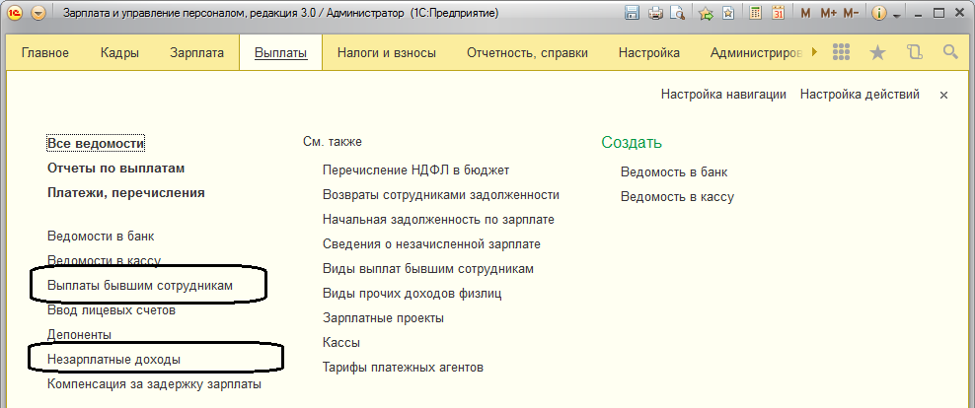Minimize the application window
The width and height of the screenshot is (975, 408).
[x=919, y=14]
